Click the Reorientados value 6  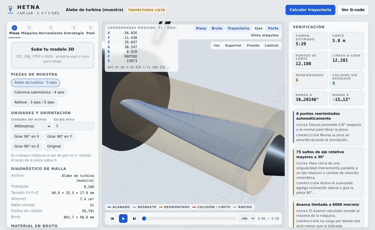point(297,80)
